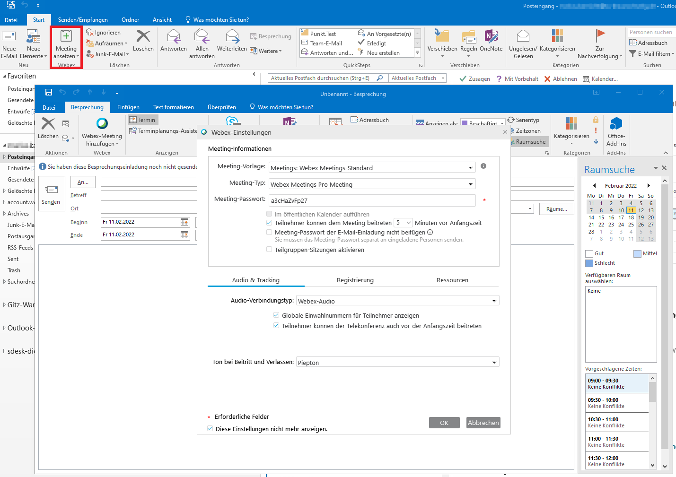Switch to Registrierung tab in Webex settings

(355, 280)
